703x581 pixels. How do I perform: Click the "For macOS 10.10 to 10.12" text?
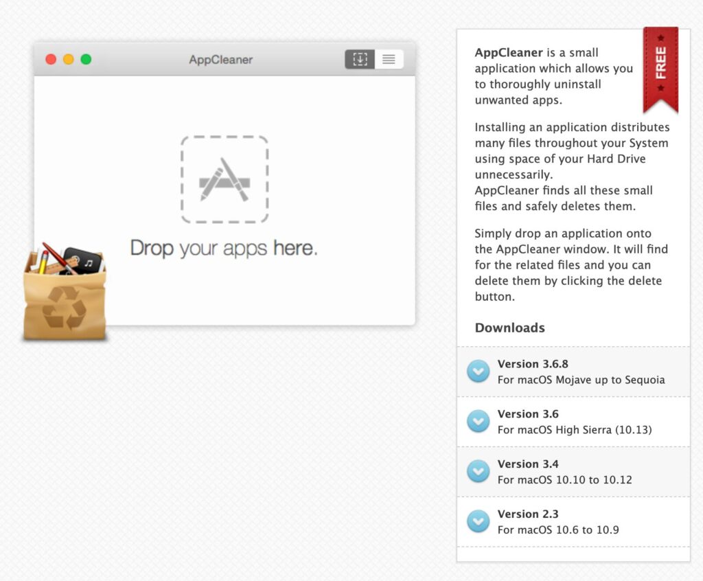coord(565,479)
